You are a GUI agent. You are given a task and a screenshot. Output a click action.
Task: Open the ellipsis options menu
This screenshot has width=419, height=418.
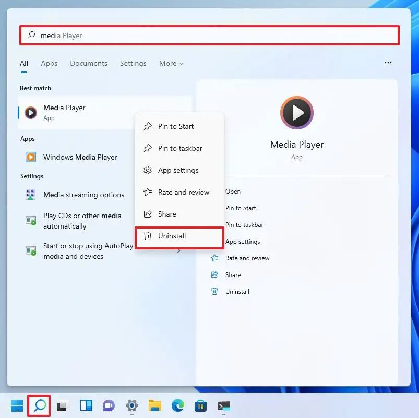coord(388,63)
